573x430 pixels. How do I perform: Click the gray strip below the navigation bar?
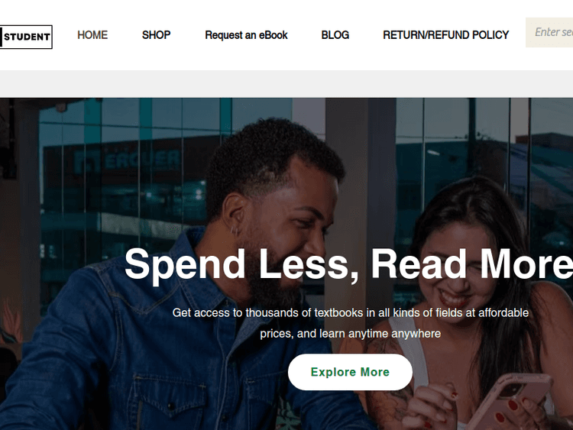click(x=286, y=84)
